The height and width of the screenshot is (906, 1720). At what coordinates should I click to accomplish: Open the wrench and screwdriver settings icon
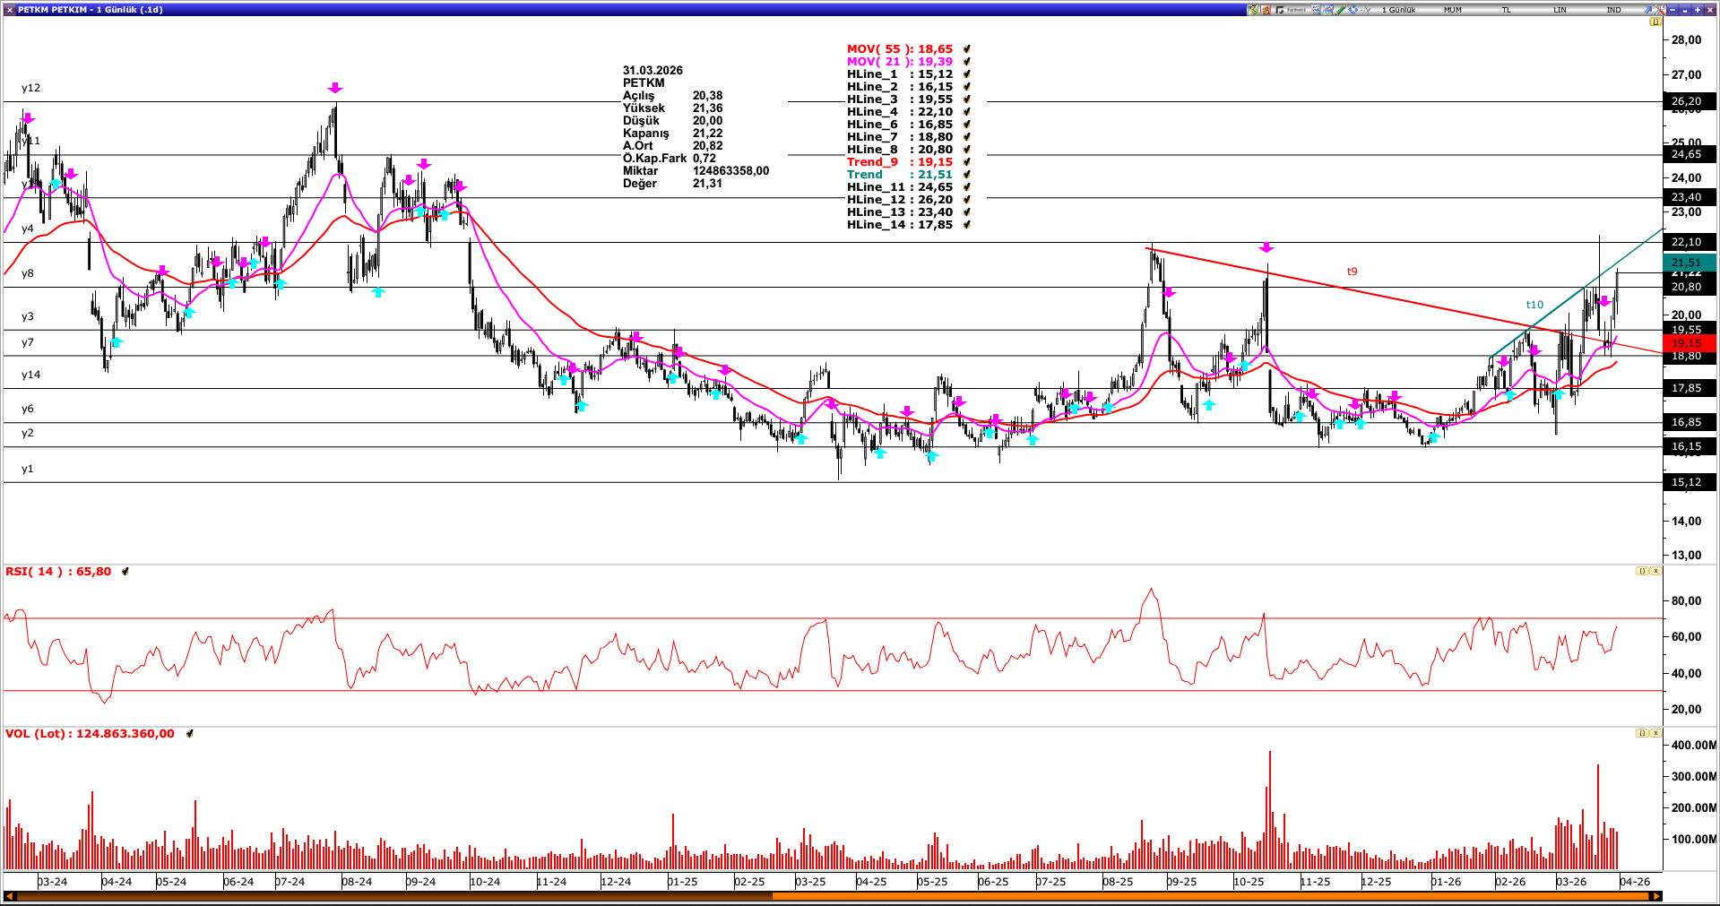tap(1660, 10)
